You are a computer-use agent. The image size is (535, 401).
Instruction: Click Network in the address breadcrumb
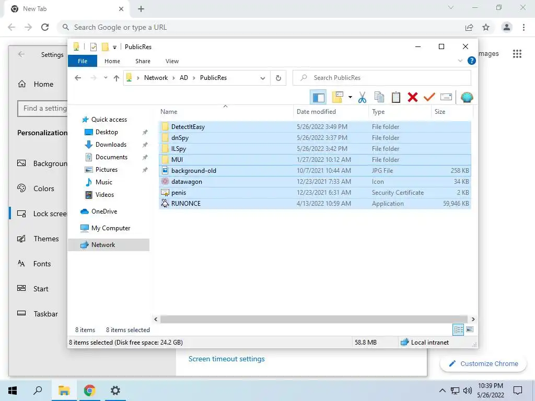[x=156, y=78]
